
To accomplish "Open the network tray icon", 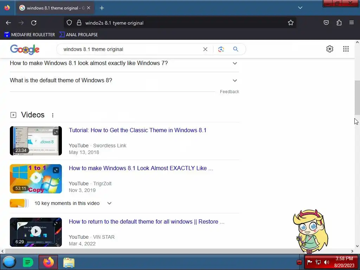I will (x=318, y=262).
